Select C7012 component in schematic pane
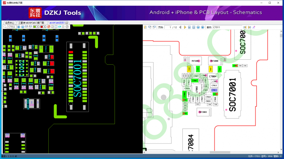The image size is (284, 159). pos(214,85)
